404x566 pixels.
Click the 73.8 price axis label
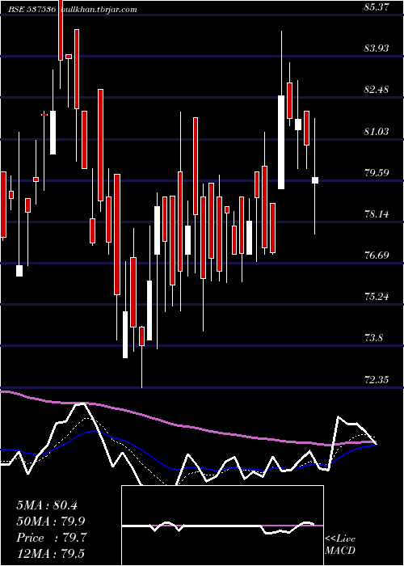coord(373,338)
